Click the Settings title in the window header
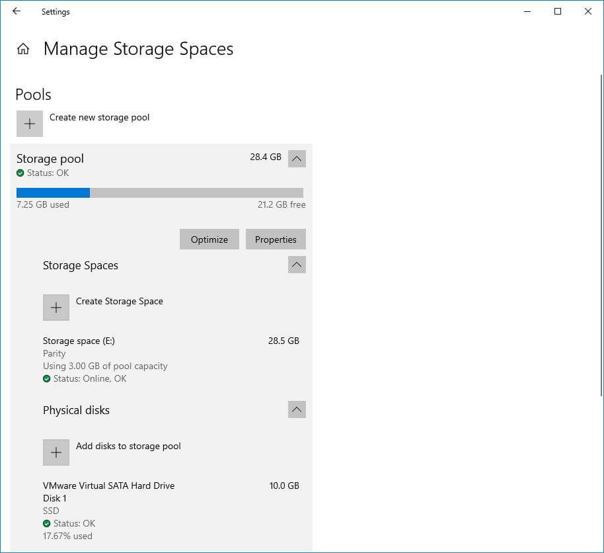604x553 pixels. click(55, 11)
